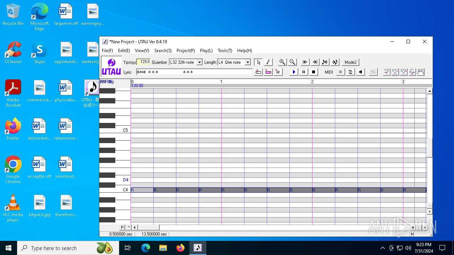Apply the P2P3 crossfade preset
Screen dimensions: 454x255
395,72
